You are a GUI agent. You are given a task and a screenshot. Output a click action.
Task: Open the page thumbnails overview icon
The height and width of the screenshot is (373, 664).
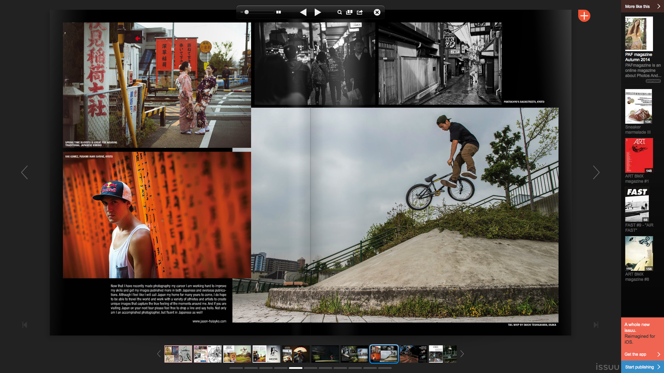click(349, 12)
